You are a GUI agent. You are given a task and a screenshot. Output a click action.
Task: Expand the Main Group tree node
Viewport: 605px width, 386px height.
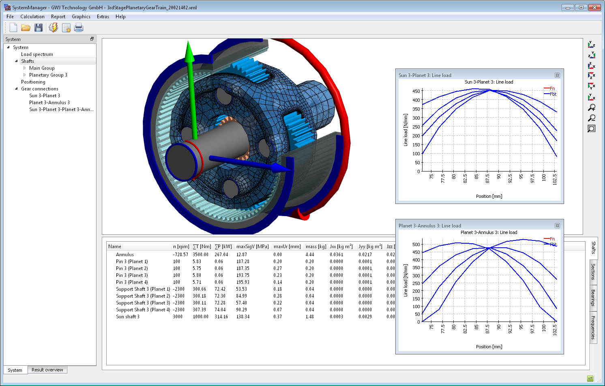pos(24,68)
